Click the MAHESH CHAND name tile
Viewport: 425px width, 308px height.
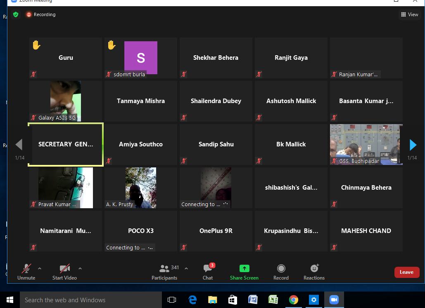point(366,231)
